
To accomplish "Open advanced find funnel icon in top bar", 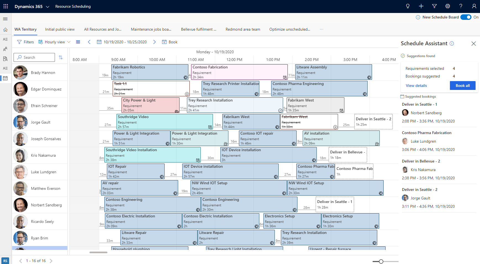I will coord(434,6).
